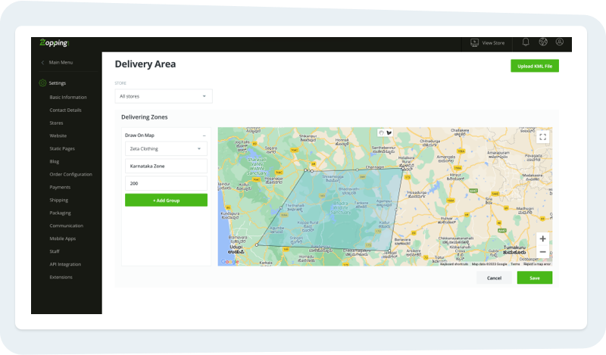Click the Settings gear icon in sidebar
This screenshot has width=606, height=355.
tap(42, 83)
